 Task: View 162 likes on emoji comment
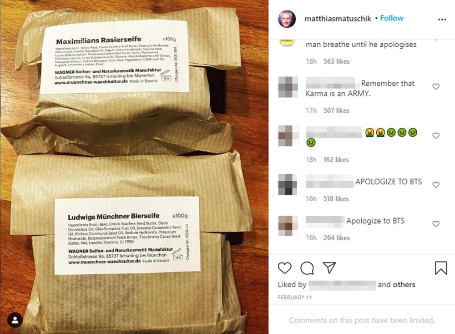pyautogui.click(x=336, y=160)
